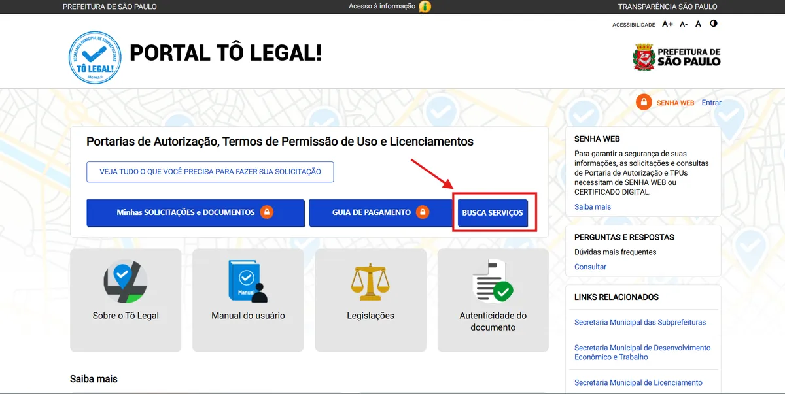
Task: Click the Entrar link
Action: pyautogui.click(x=712, y=102)
